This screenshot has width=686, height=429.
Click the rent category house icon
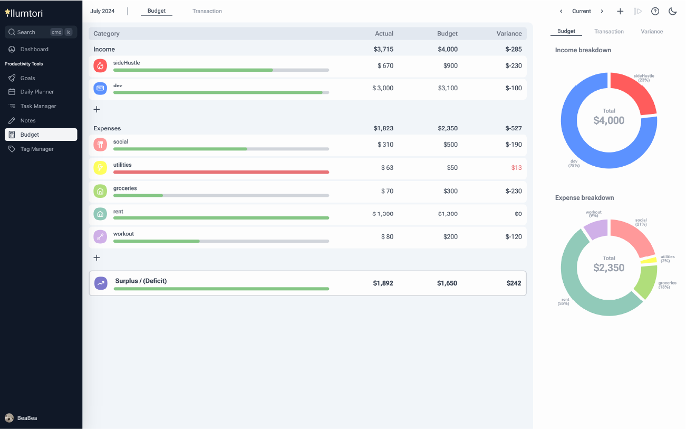tap(100, 214)
